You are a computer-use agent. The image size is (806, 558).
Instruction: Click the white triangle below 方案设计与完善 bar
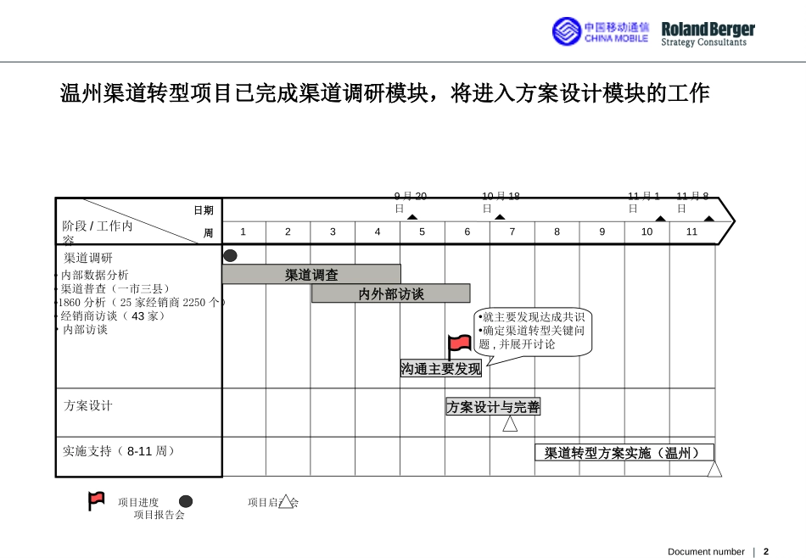510,424
